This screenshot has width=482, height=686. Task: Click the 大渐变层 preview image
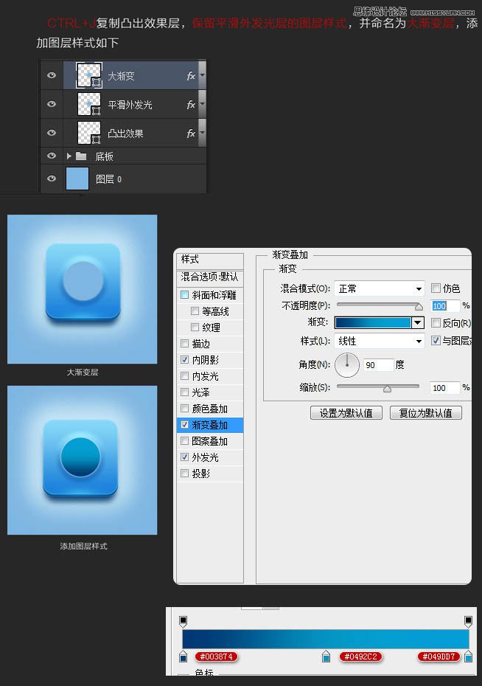pos(82,289)
